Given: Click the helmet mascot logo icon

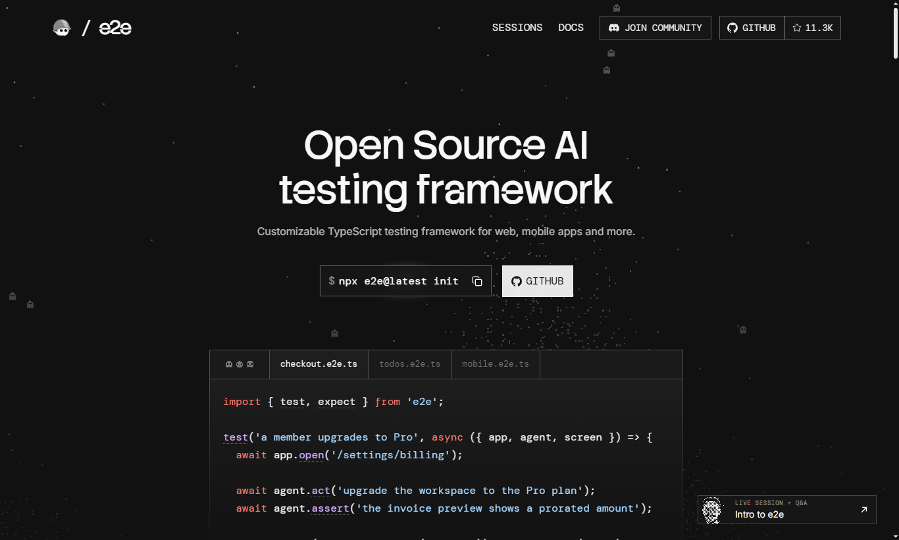Looking at the screenshot, I should [x=62, y=28].
